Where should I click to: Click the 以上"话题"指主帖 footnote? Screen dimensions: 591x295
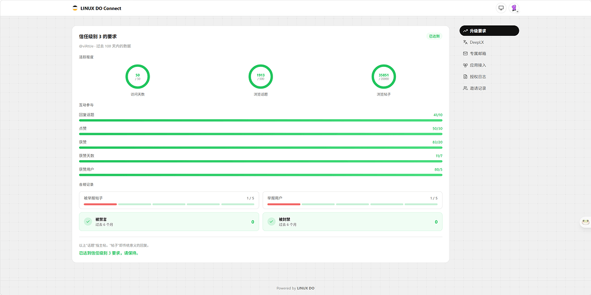[115, 245]
